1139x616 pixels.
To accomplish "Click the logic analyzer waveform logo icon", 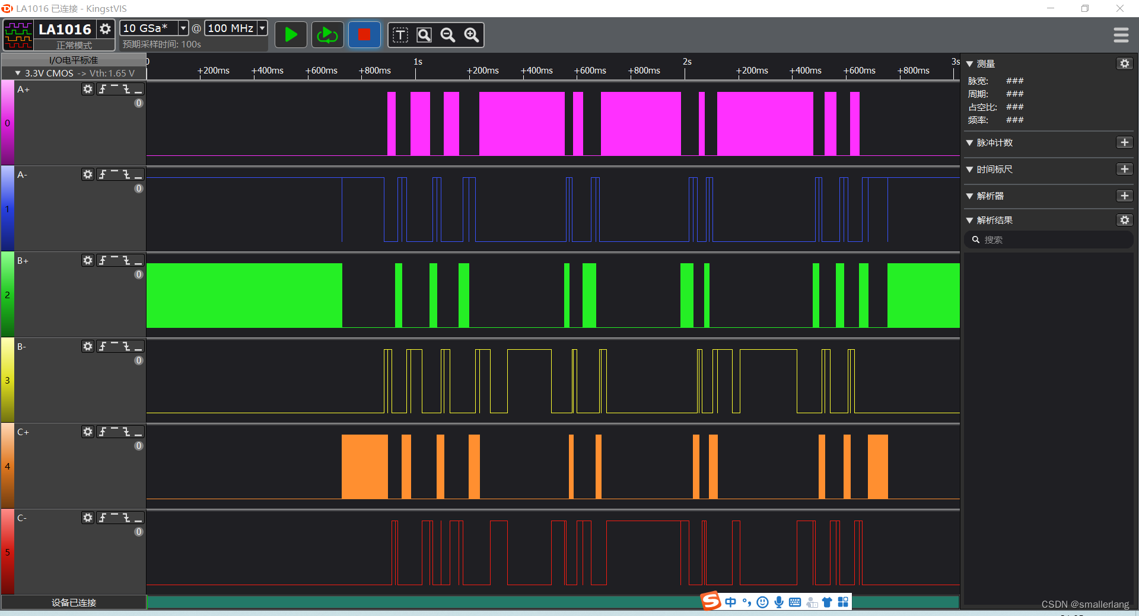I will point(18,35).
